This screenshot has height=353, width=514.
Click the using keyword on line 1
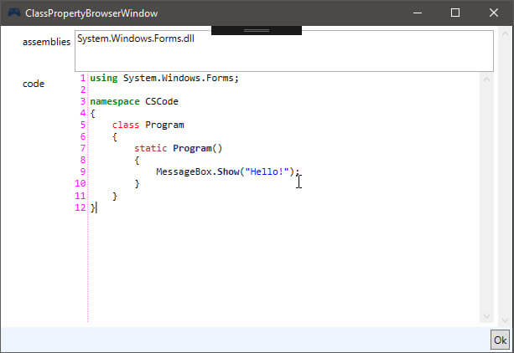point(104,79)
